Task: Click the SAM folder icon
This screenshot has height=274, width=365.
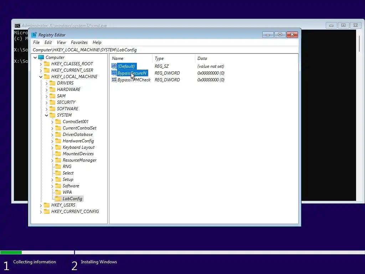Action: (52, 96)
